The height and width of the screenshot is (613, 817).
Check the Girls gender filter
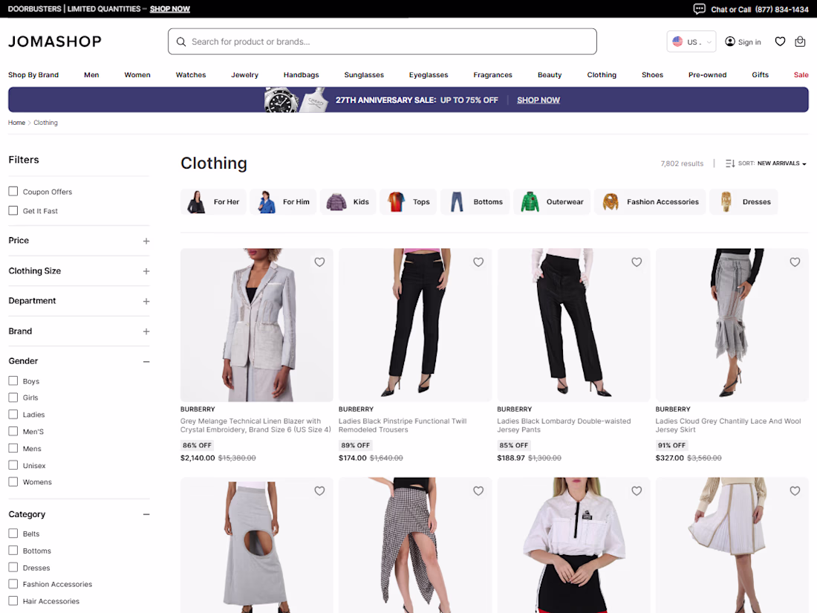point(13,398)
